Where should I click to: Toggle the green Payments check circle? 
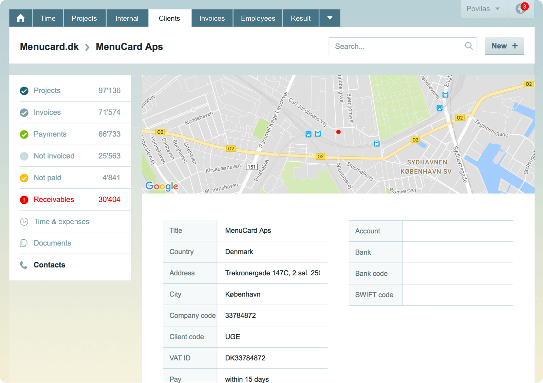coord(24,134)
